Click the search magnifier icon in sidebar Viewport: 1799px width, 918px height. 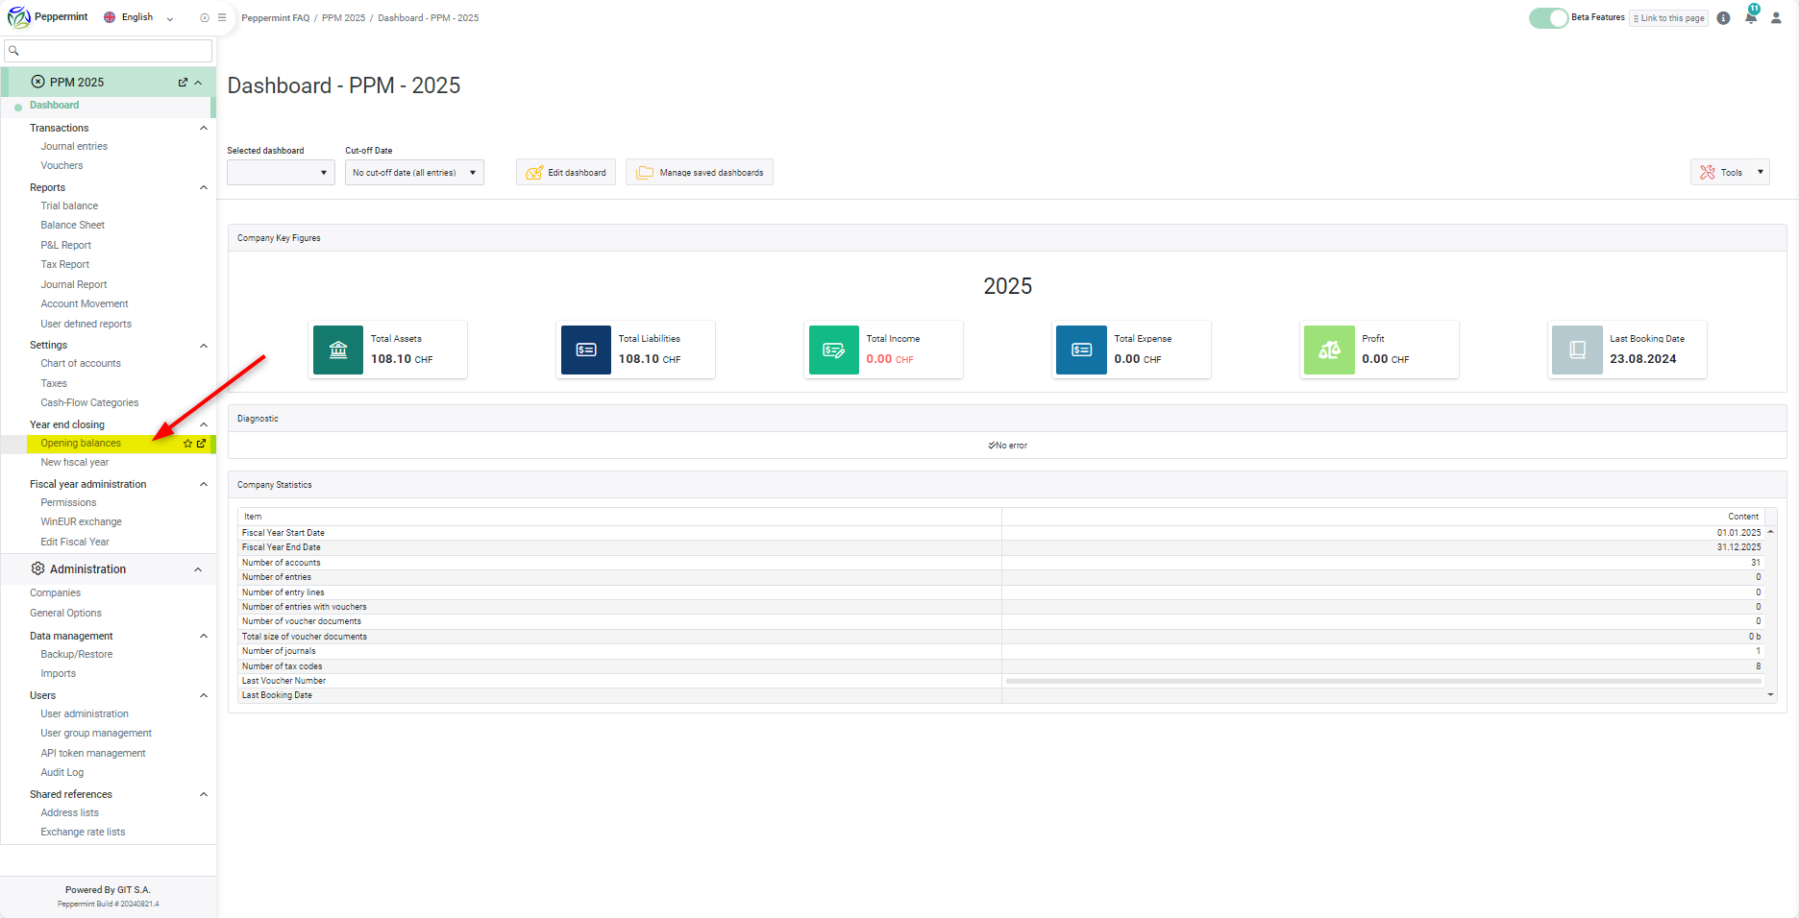click(13, 51)
